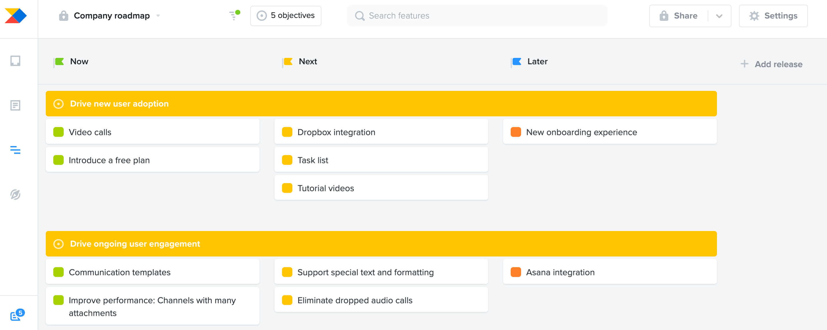Viewport: 827px width, 330px height.
Task: Collapse the Drive ongoing user engagement objective
Action: pyautogui.click(x=58, y=244)
